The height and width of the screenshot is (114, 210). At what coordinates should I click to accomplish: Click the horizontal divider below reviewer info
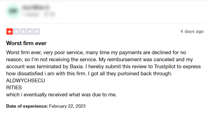[105, 23]
